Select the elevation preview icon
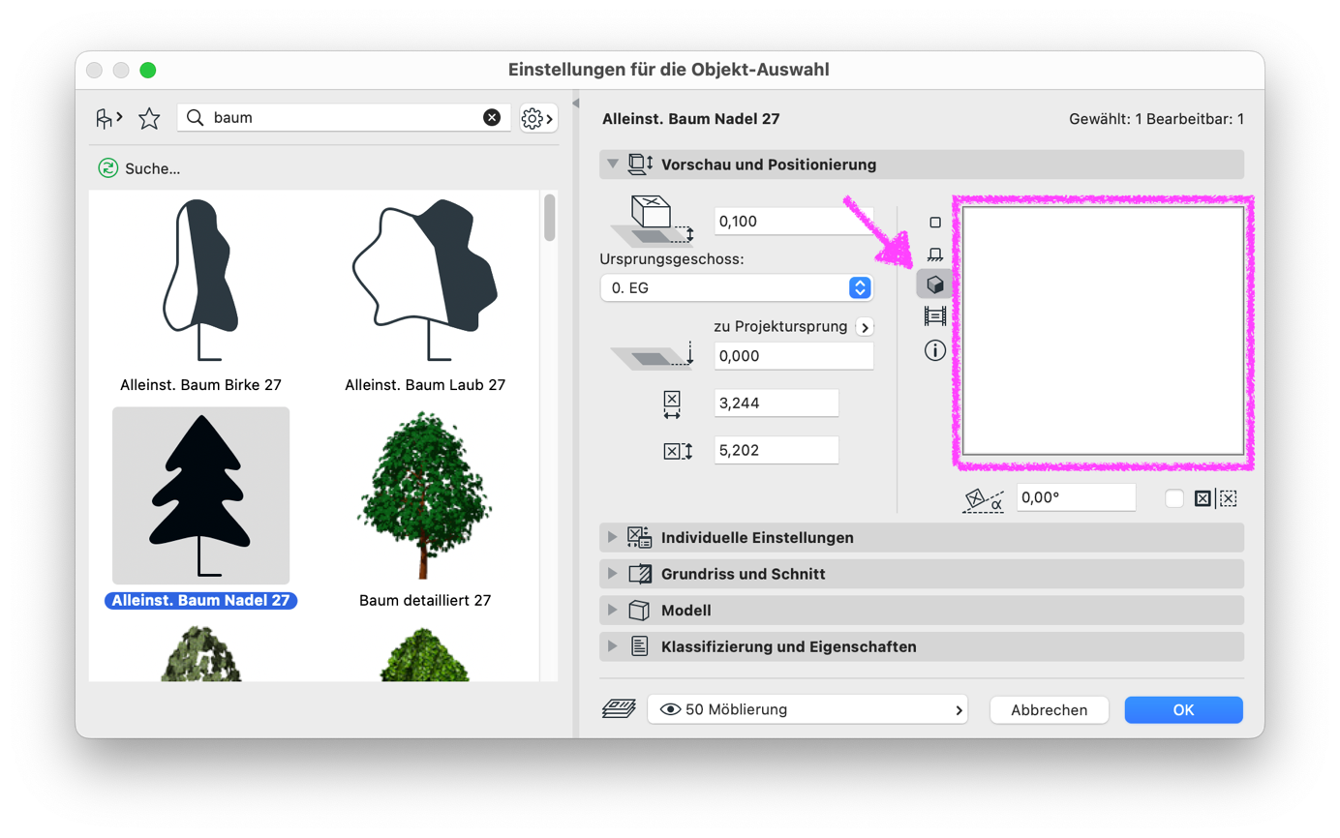 (x=935, y=254)
